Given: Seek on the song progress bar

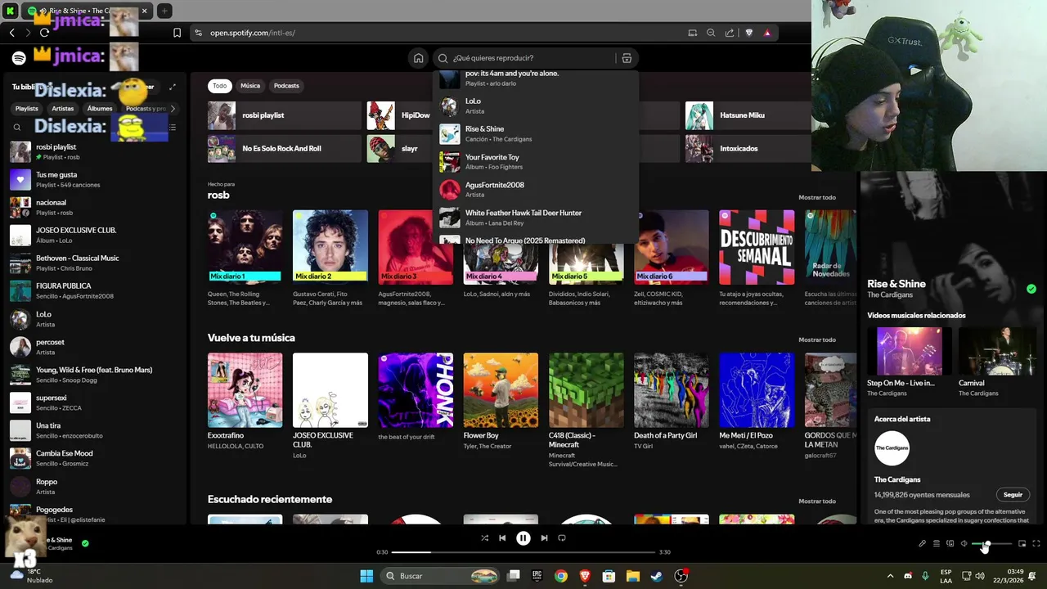Looking at the screenshot, I should click(x=523, y=552).
